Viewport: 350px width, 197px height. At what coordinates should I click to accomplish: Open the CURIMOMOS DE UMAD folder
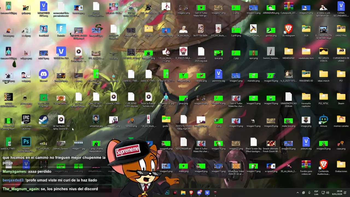341,55
